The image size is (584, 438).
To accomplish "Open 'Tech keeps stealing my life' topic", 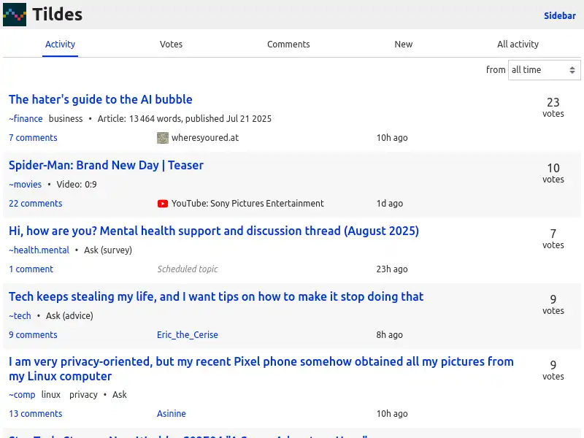I will 216,296.
